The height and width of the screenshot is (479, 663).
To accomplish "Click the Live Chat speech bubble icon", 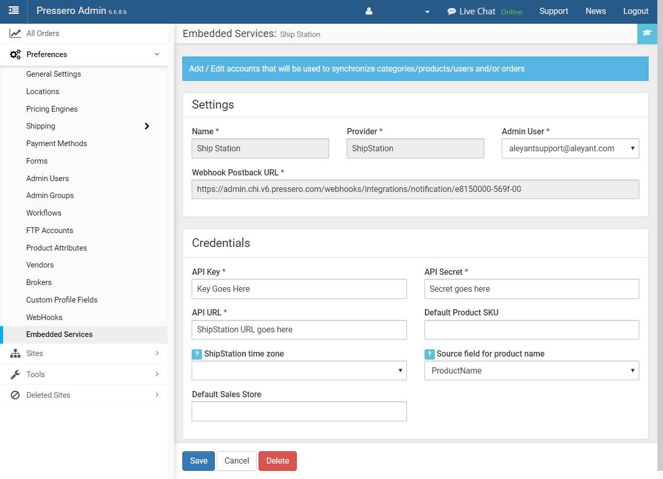I will pos(451,11).
